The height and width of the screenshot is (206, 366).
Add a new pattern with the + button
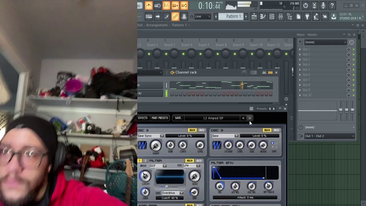coord(246,17)
